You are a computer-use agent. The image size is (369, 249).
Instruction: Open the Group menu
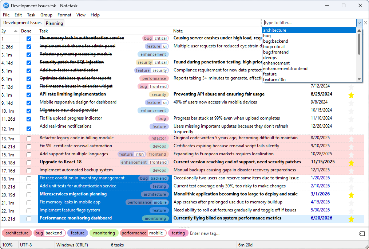[46, 15]
